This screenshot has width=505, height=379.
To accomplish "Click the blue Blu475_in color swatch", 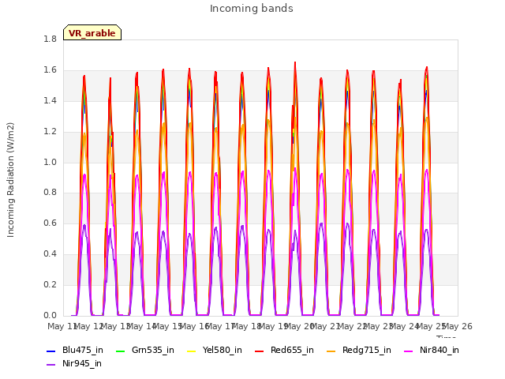I will (50, 351).
